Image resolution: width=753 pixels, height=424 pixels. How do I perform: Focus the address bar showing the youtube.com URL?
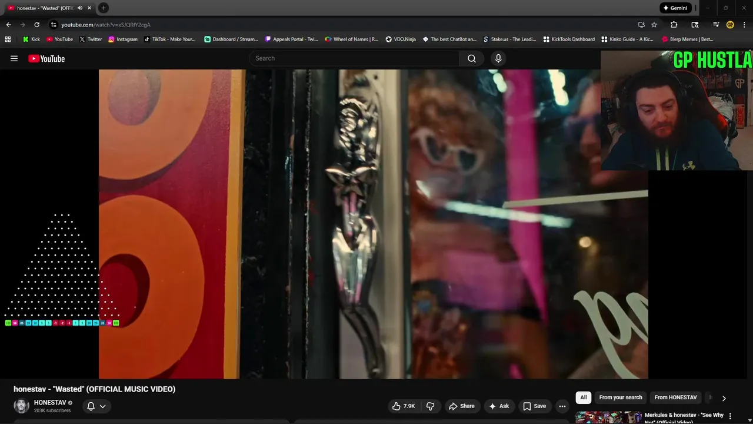click(341, 25)
